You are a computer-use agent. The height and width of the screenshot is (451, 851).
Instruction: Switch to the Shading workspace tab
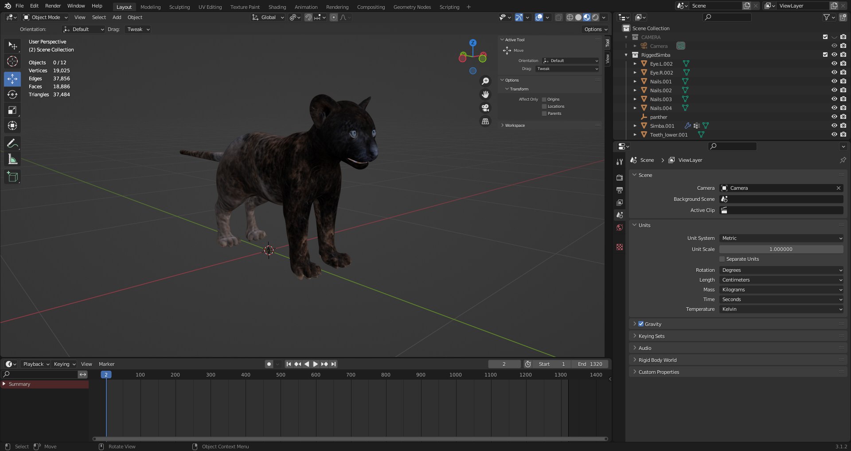277,7
